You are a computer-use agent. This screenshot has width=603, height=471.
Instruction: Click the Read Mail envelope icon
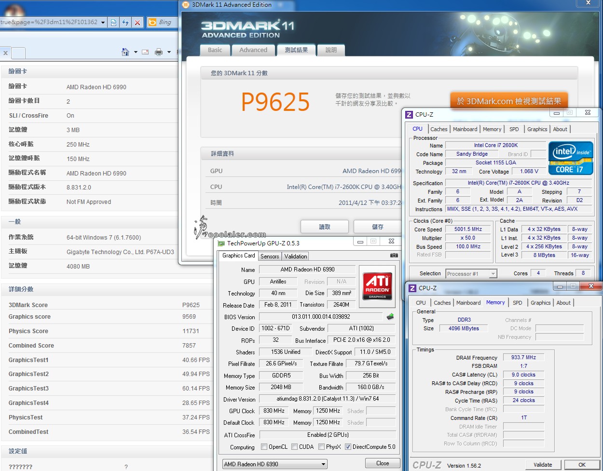click(145, 52)
